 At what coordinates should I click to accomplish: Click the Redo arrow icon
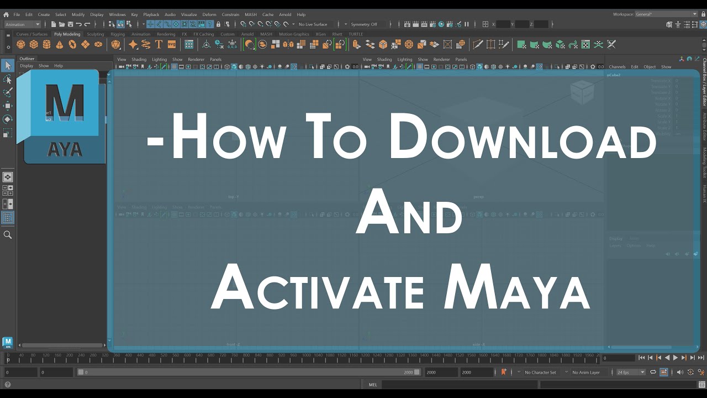coord(87,24)
